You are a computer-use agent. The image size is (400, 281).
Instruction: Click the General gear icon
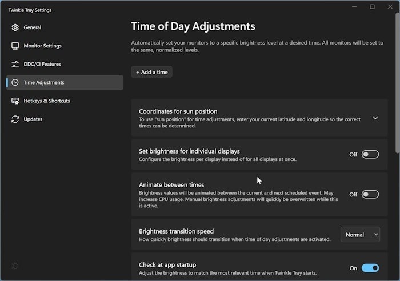pos(15,27)
